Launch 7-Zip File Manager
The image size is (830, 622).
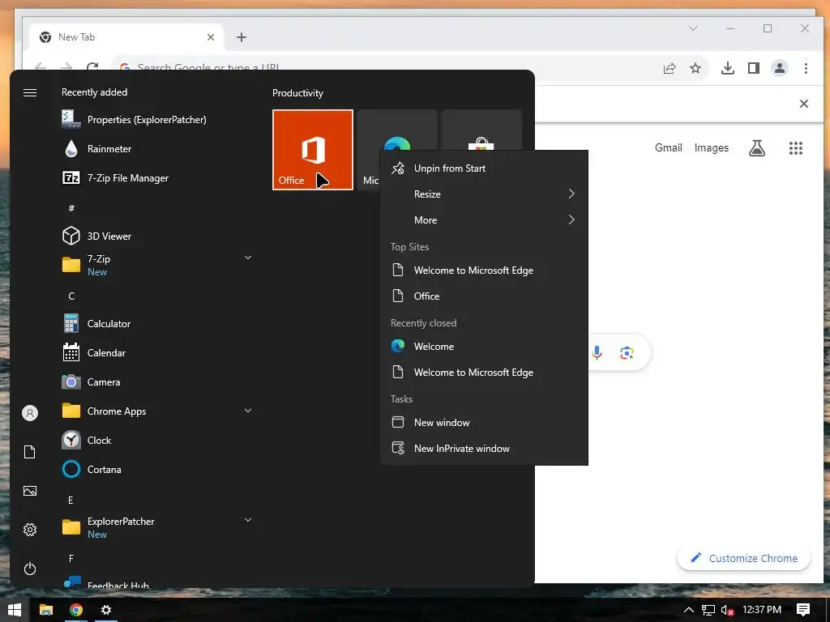point(115,177)
